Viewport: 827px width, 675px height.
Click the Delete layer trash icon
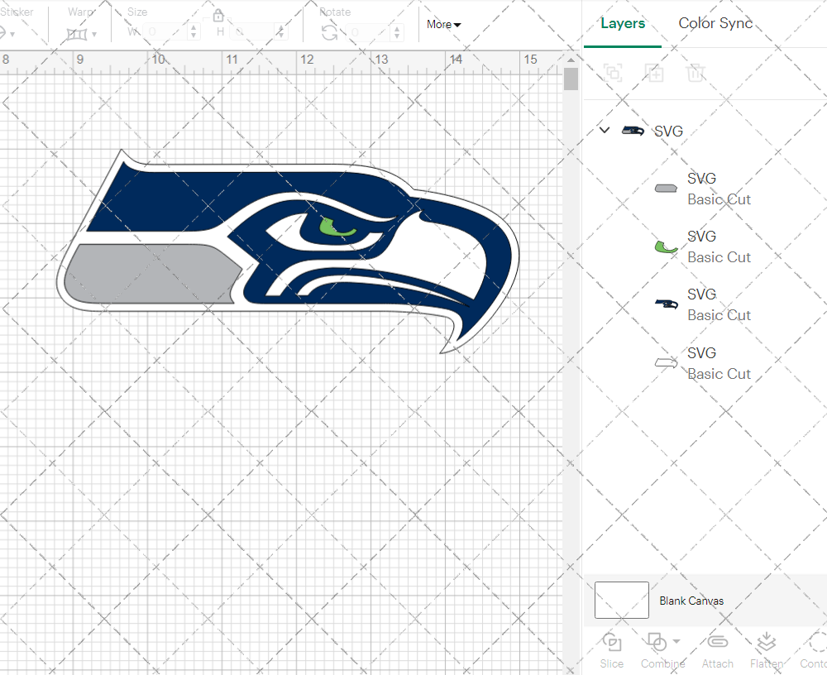[x=696, y=72]
